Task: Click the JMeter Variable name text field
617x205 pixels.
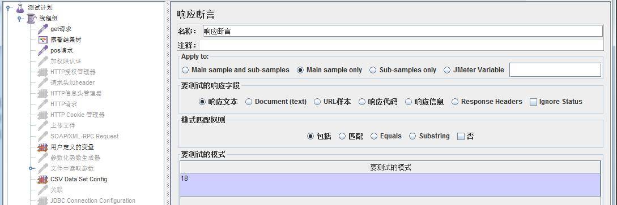Action: (555, 70)
